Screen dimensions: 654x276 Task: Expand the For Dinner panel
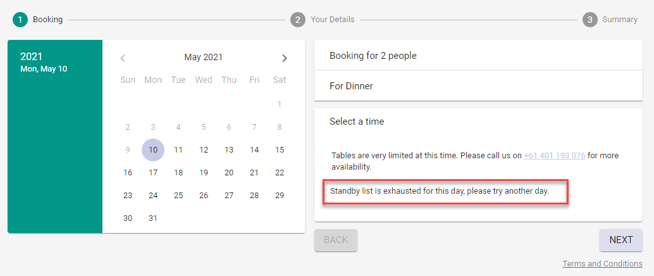[478, 86]
